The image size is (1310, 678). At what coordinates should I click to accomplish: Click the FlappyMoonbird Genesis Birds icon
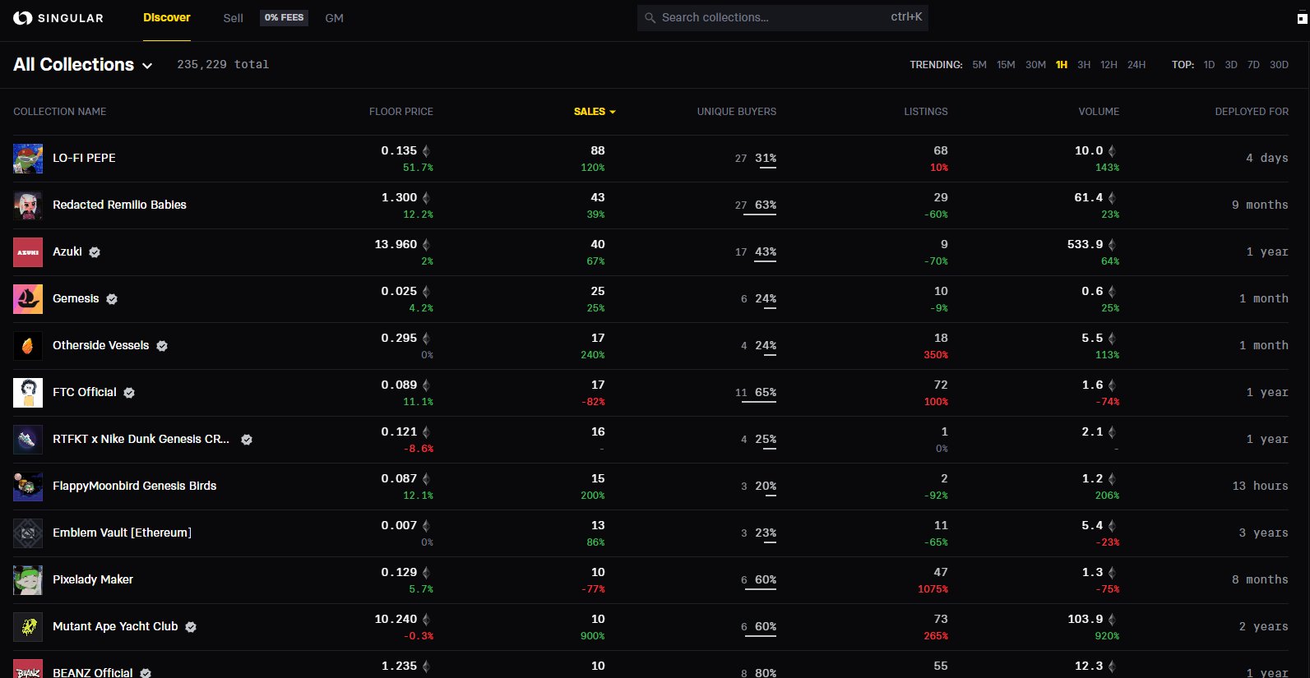(28, 487)
